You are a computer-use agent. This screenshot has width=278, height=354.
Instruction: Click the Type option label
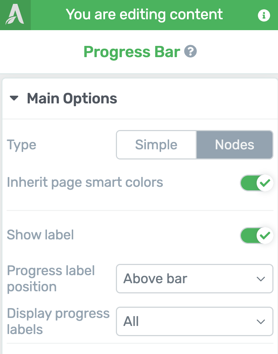(21, 145)
